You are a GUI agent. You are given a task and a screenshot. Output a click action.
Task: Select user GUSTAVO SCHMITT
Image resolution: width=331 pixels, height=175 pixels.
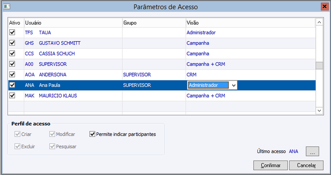tap(162, 43)
